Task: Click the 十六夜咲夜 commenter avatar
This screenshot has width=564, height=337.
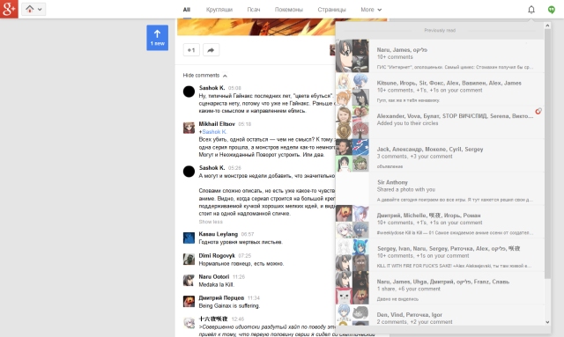Action: click(189, 323)
